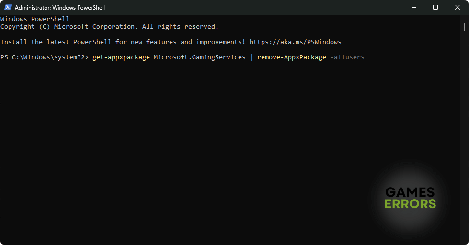Minimize the PowerShell window

(413, 7)
